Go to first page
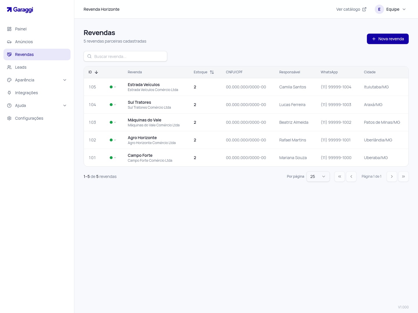The image size is (418, 313). [x=340, y=176]
